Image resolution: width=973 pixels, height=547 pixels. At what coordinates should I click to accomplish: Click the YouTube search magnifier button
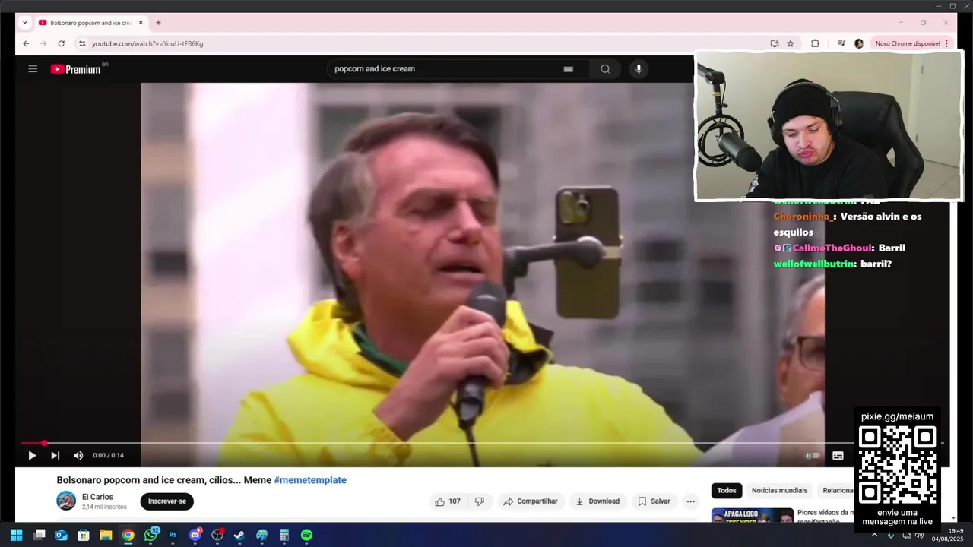pos(605,69)
